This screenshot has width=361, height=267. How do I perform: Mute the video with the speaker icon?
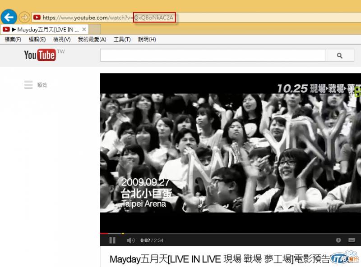point(130,240)
